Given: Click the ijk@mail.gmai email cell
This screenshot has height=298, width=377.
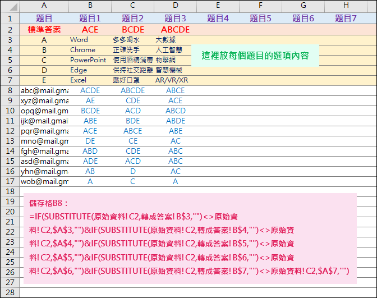Looking at the screenshot, I should [44, 121].
